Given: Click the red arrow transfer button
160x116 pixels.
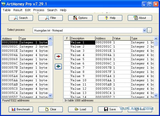Looking at the screenshot, I should (58, 57).
